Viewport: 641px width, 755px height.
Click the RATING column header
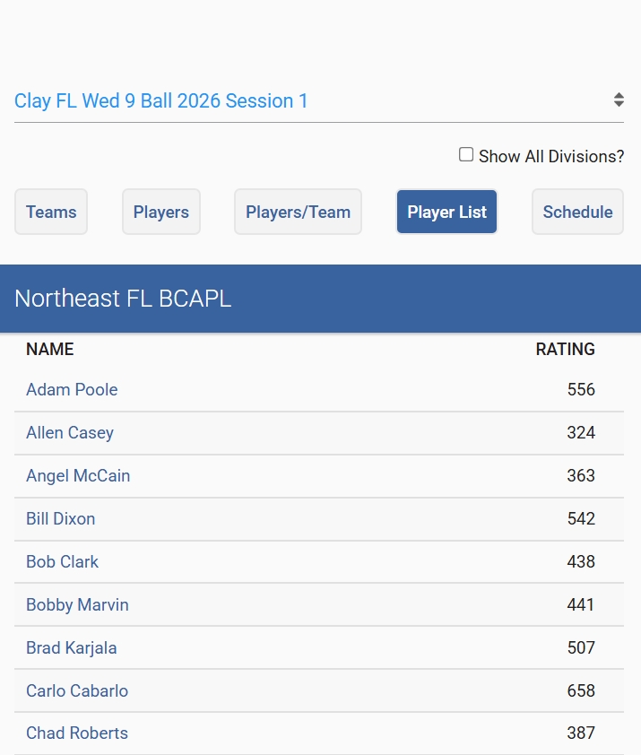tap(565, 350)
